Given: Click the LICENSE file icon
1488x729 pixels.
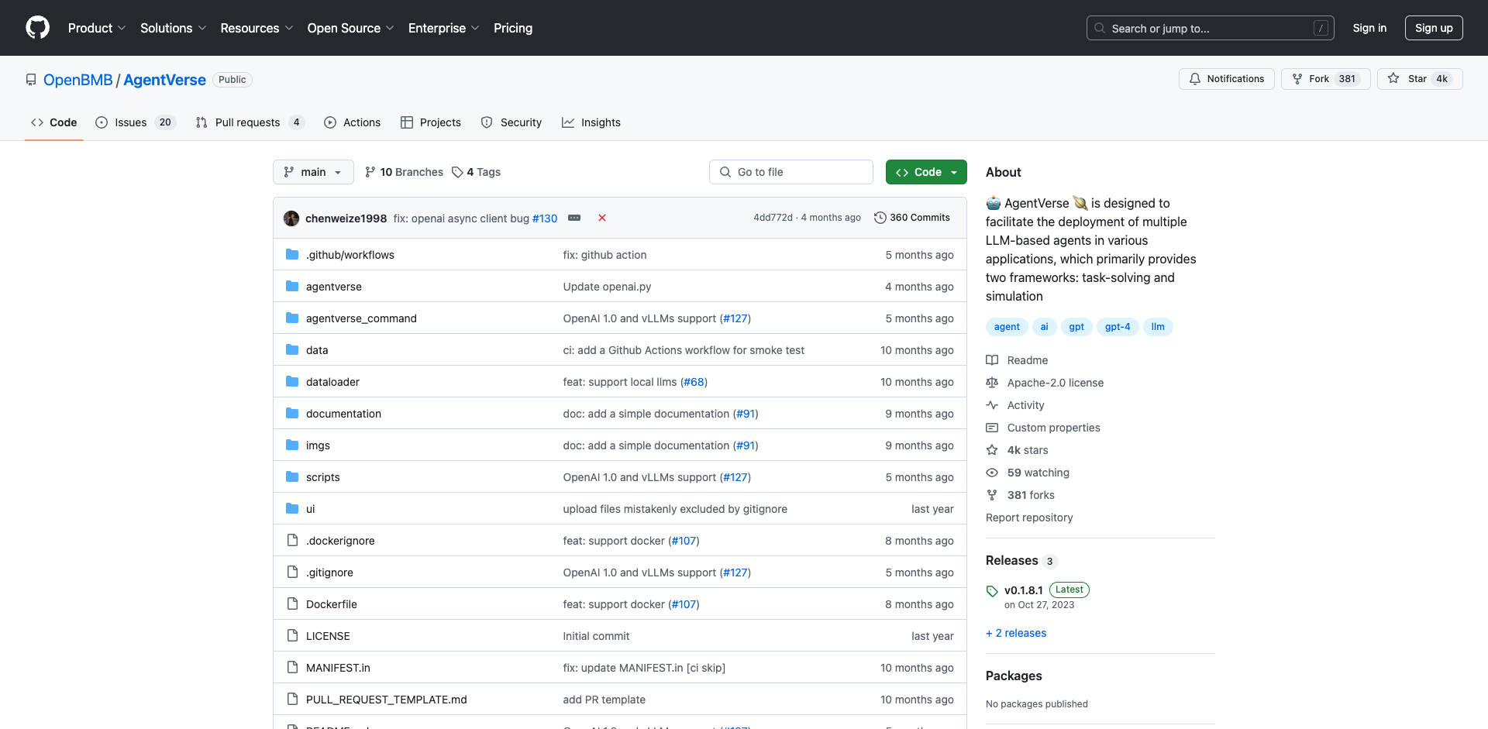Looking at the screenshot, I should [292, 635].
